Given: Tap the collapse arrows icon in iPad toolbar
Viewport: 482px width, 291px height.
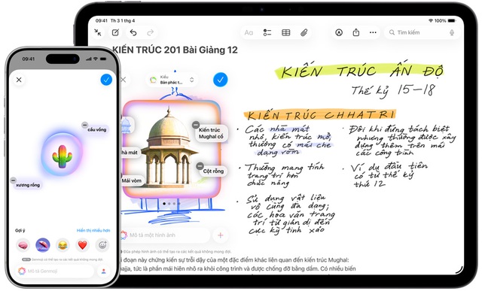Looking at the screenshot, I should pos(98,32).
